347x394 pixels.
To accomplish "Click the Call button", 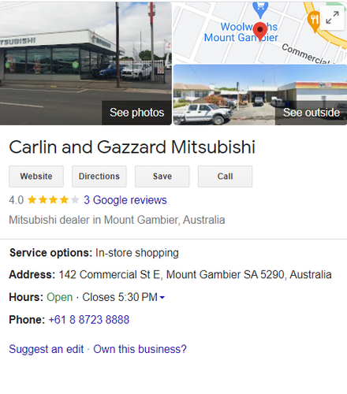I will 225,177.
